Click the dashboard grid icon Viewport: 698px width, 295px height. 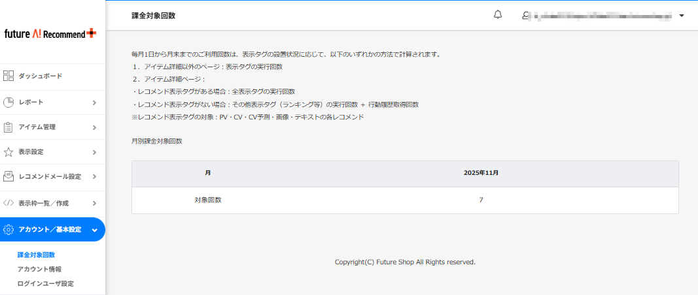9,76
